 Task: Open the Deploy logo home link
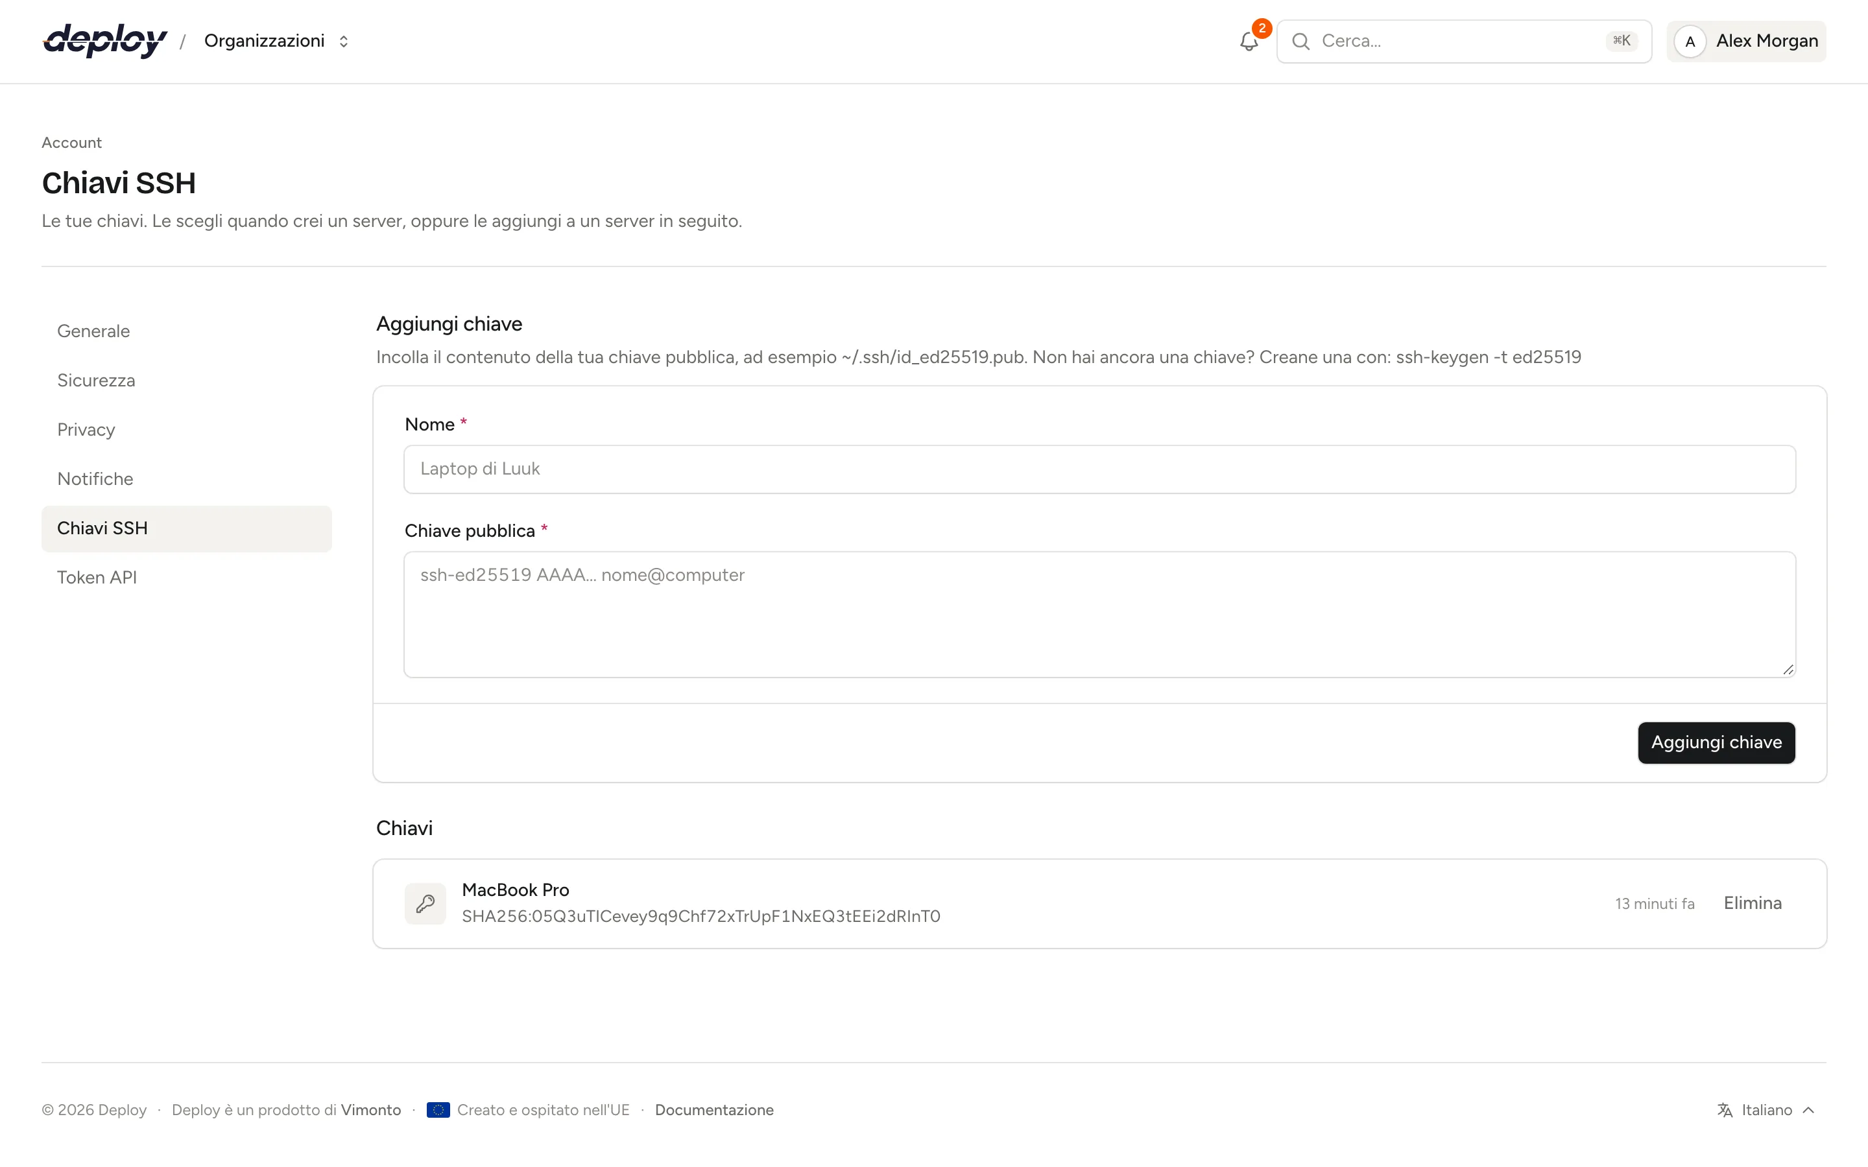point(105,41)
